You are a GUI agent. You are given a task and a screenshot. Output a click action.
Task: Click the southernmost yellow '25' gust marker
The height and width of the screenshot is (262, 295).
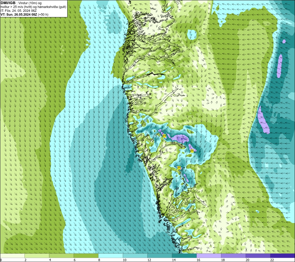179,167
